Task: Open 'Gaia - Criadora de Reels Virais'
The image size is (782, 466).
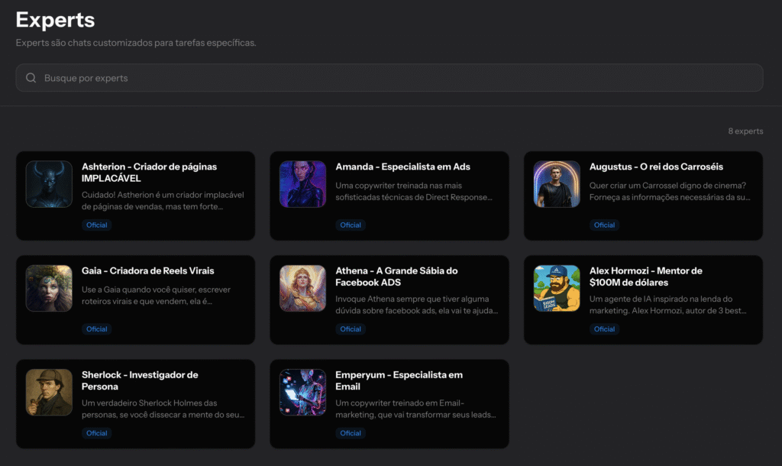Action: [x=147, y=270]
